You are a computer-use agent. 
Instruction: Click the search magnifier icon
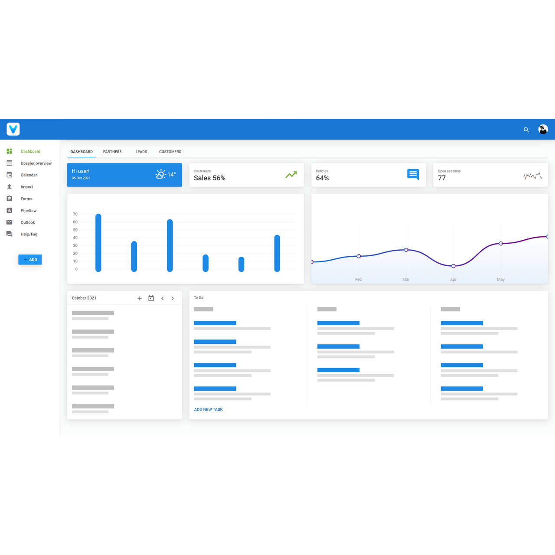[x=526, y=130]
